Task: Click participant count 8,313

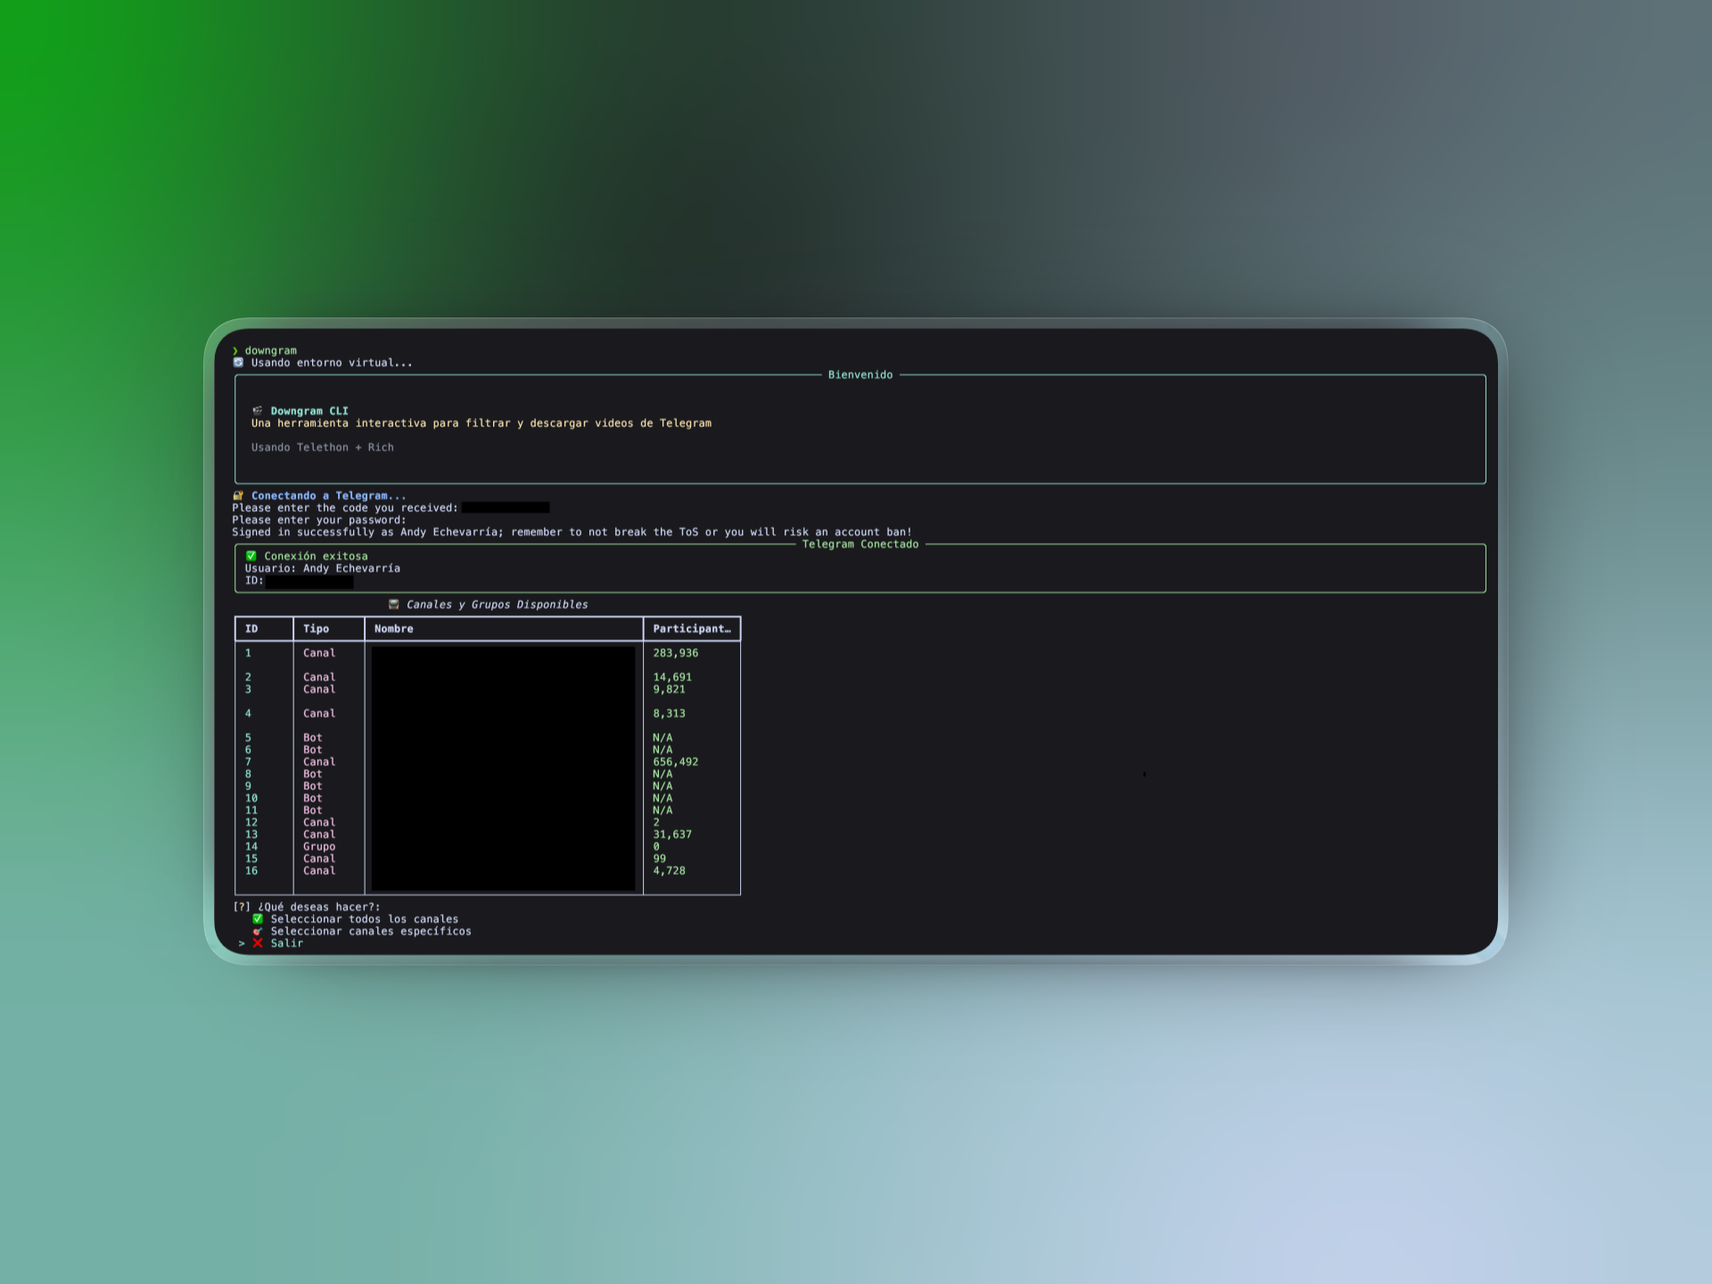Action: pyautogui.click(x=670, y=714)
